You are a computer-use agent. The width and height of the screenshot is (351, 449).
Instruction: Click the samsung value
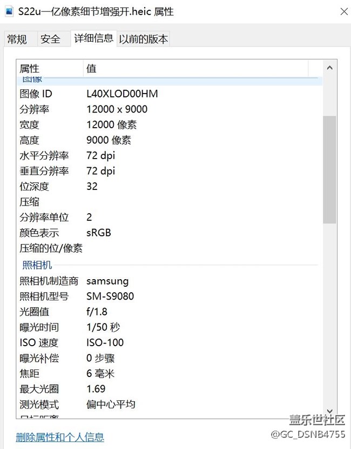[x=107, y=281]
